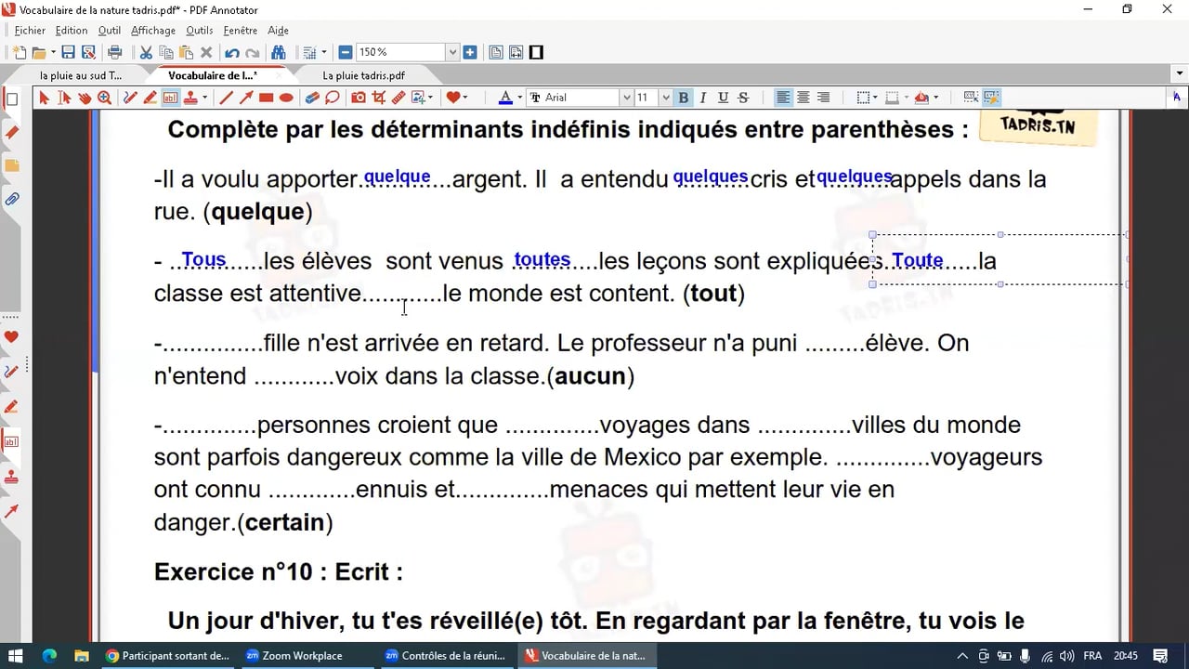Click the Copy icon
Viewport: 1189px width, 669px height.
tap(165, 52)
